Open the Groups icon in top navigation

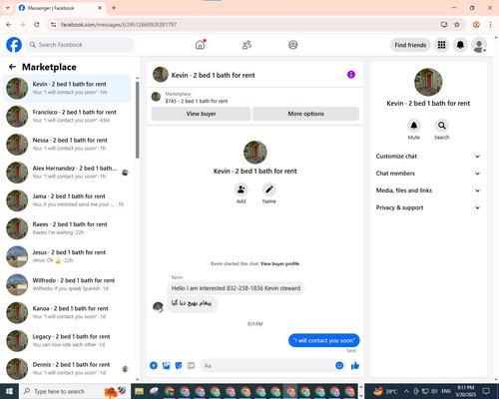pyautogui.click(x=293, y=45)
